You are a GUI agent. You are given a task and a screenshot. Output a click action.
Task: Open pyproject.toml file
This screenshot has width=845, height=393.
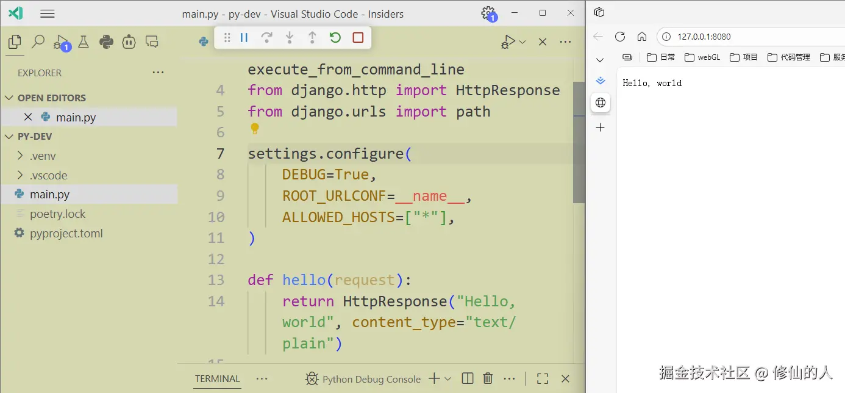(88, 233)
